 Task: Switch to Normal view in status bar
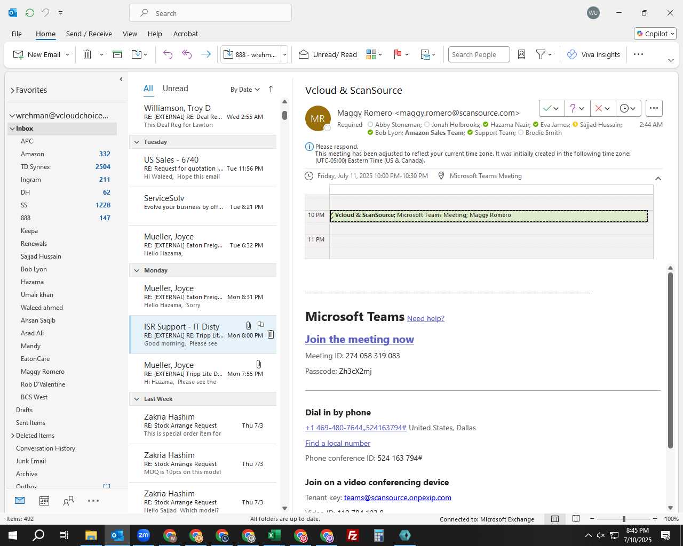pyautogui.click(x=555, y=519)
